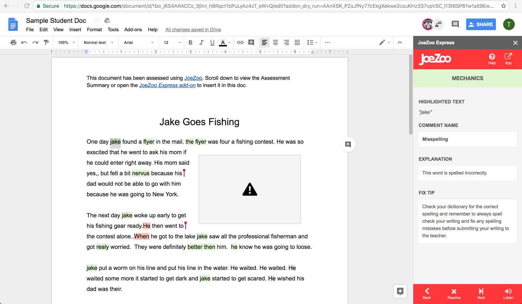Open the Help menu
522x304 pixels.
pos(153,30)
